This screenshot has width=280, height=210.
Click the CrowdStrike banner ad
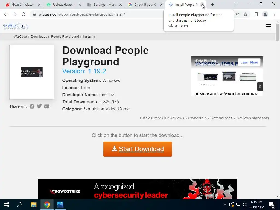pos(138,189)
